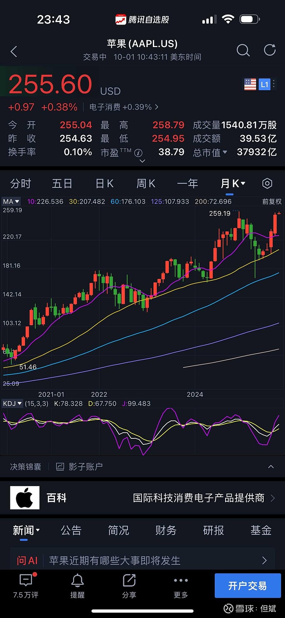
Task: Open chart settings hexagon icon
Action: tap(267, 184)
